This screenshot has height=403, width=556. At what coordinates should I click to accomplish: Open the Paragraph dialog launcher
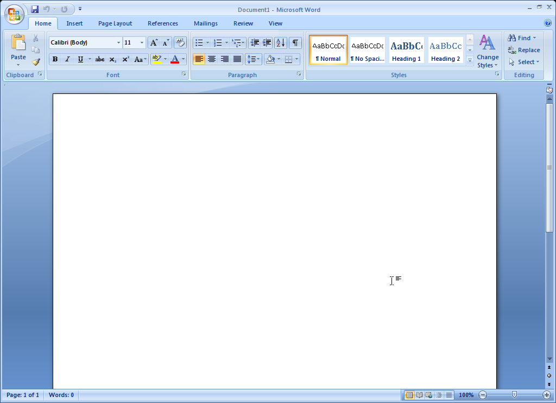pyautogui.click(x=299, y=74)
